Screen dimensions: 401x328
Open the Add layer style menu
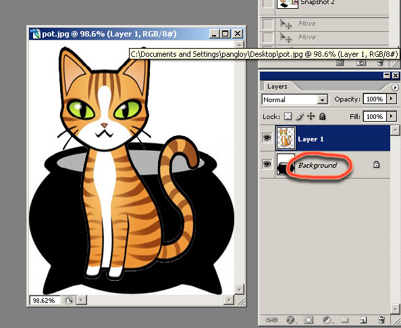290,319
